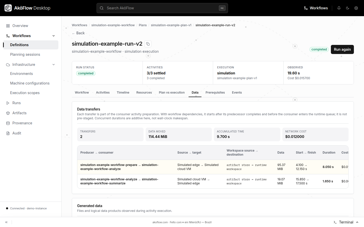Click the Accumulated time 9.700 s card
Viewport: 364px width, 227px height.
coord(247,134)
